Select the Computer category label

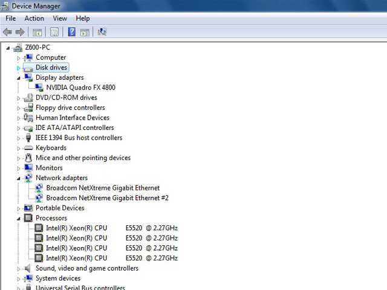tap(51, 57)
